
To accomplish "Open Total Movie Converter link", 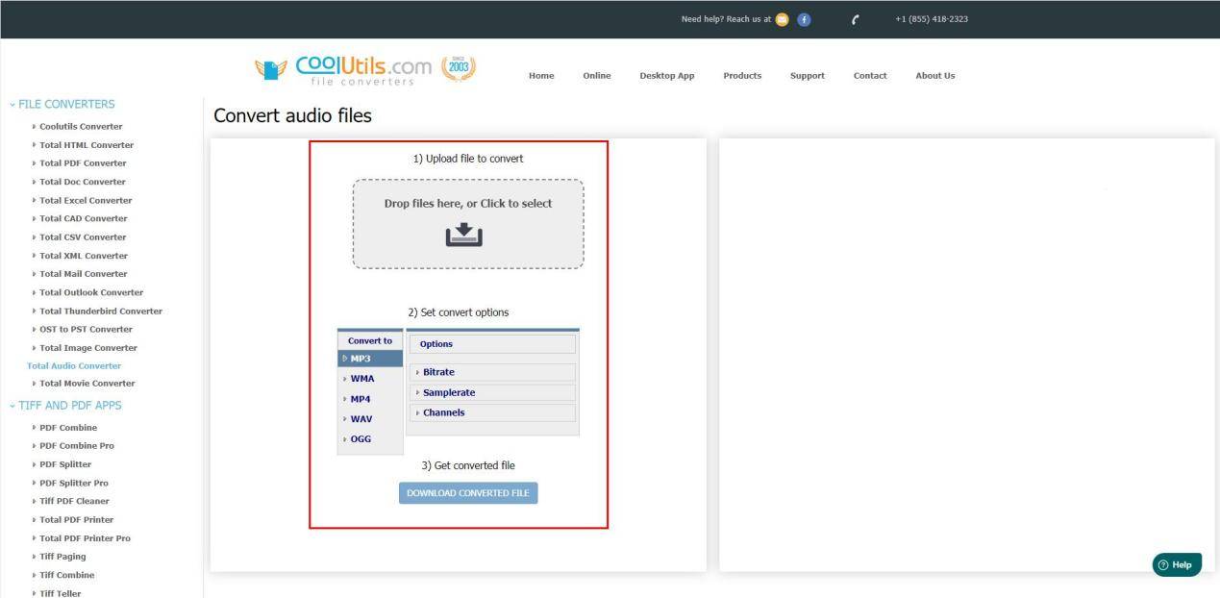I will pos(87,384).
